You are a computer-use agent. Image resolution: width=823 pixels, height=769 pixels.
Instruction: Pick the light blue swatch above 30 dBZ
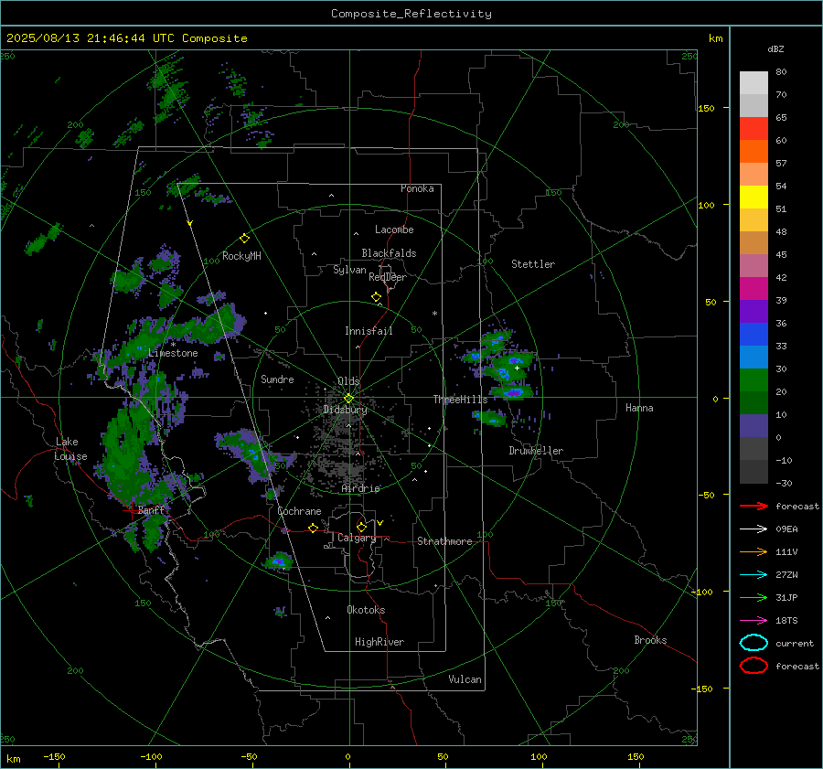pos(754,357)
